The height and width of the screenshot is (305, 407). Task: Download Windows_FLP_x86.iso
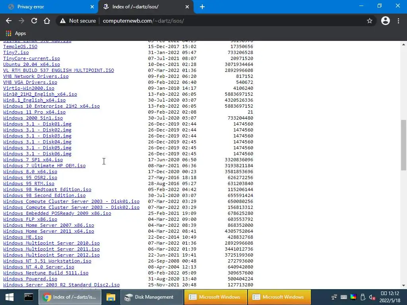coord(30,219)
